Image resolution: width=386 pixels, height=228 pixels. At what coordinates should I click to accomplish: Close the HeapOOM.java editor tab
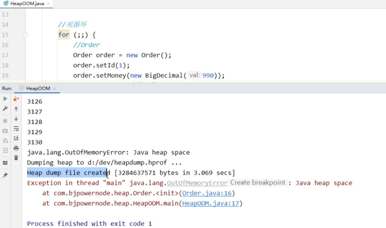pos(48,4)
